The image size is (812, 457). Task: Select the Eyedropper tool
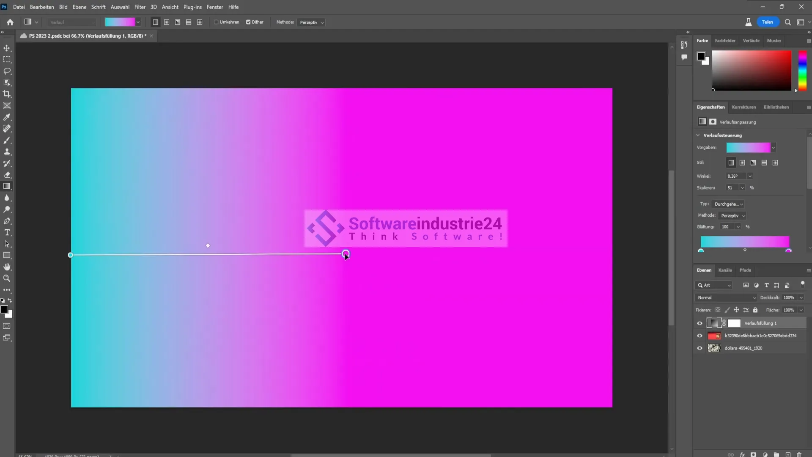coord(7,117)
